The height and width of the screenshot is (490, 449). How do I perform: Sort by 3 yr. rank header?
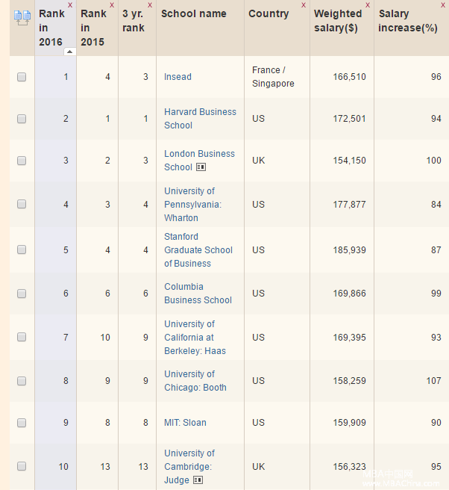pos(134,21)
